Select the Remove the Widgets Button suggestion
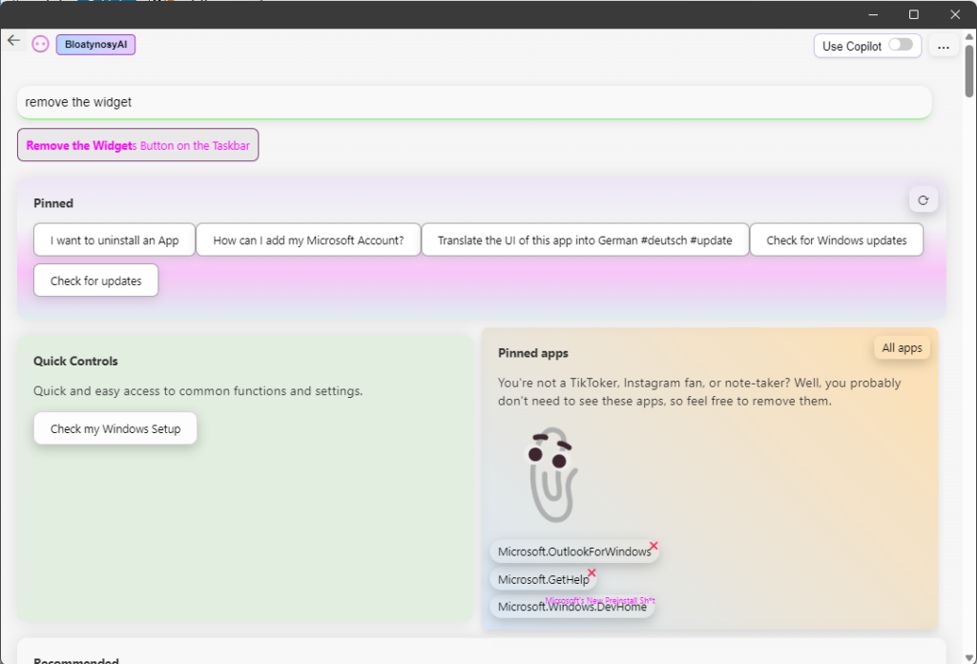The image size is (977, 664). (137, 146)
